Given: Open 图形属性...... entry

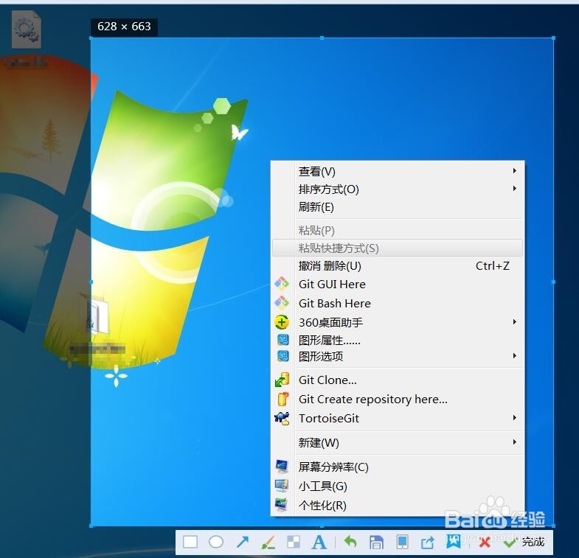Looking at the screenshot, I should [x=398, y=340].
